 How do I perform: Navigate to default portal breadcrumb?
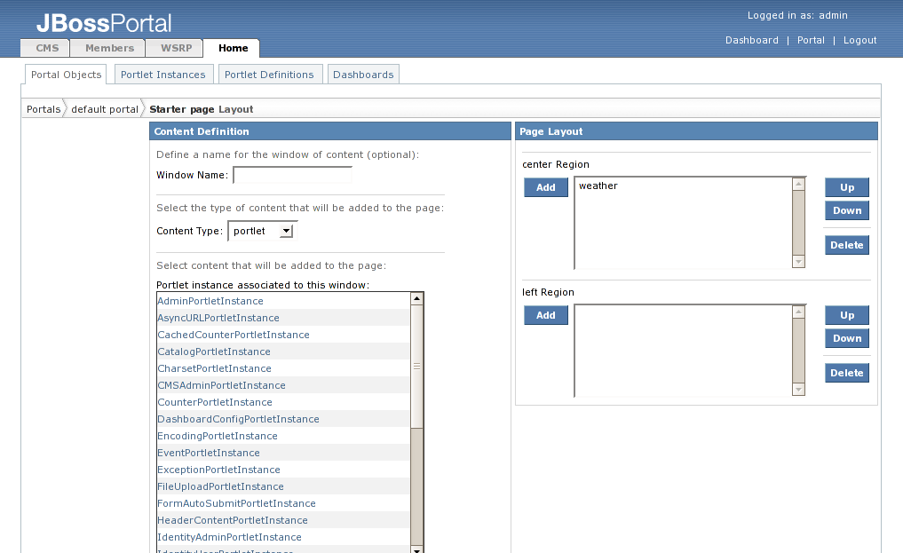tap(104, 109)
